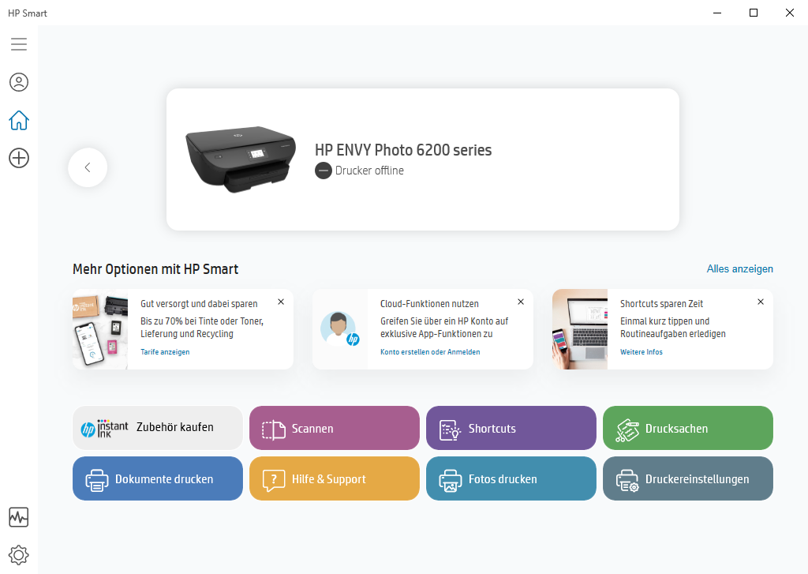Add a printer with the plus icon

[x=19, y=158]
